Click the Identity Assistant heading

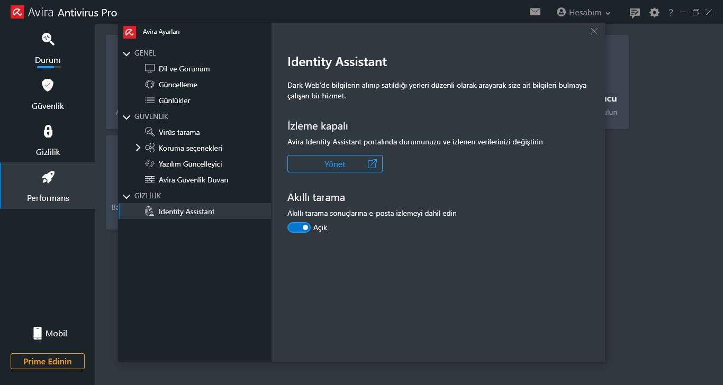[x=337, y=62]
